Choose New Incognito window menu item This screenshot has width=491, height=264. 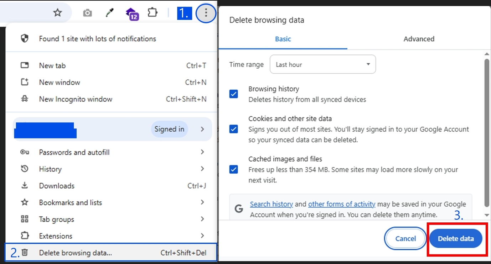pos(76,99)
